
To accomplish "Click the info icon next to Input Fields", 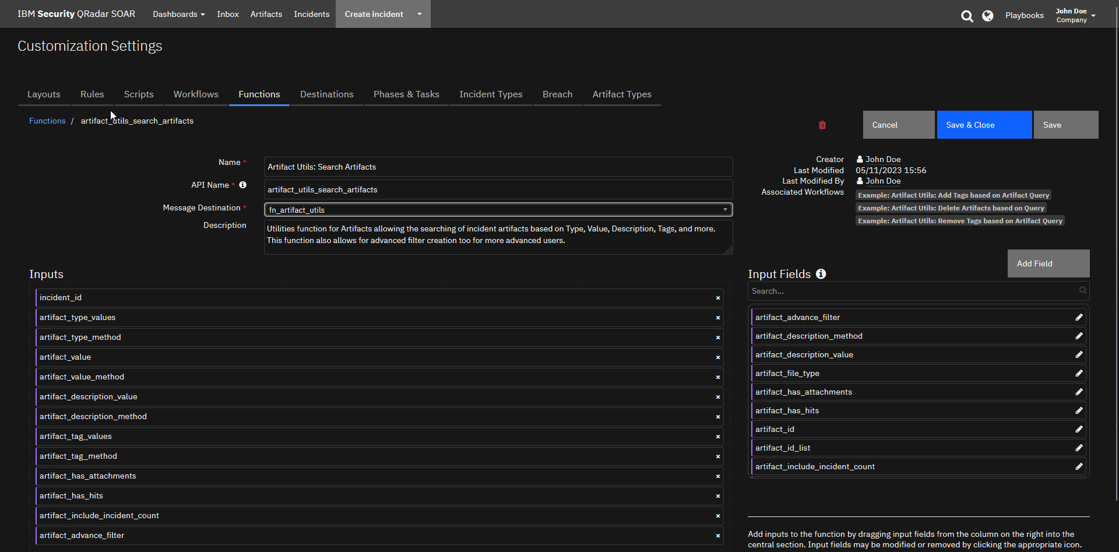I will click(x=821, y=274).
